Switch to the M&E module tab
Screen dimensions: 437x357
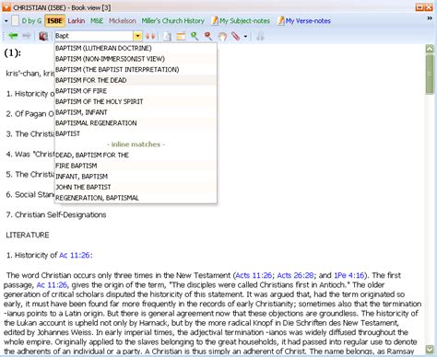(x=97, y=21)
